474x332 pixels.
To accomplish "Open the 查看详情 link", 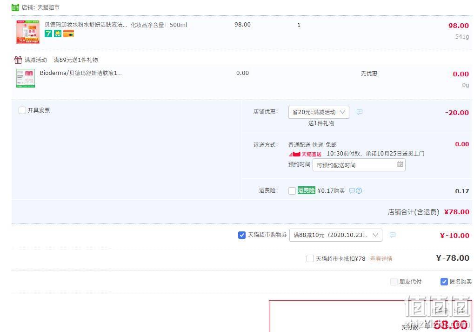I will click(381, 259).
